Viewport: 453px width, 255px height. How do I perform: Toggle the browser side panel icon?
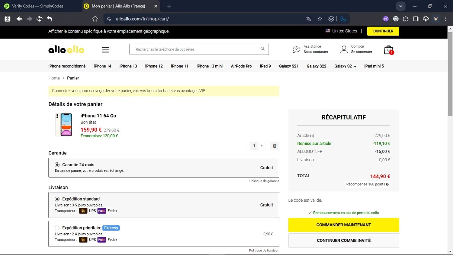[416, 19]
